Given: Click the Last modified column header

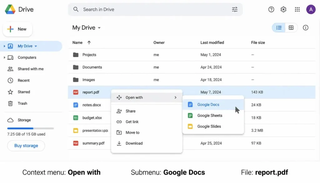Looking at the screenshot, I should tap(212, 43).
